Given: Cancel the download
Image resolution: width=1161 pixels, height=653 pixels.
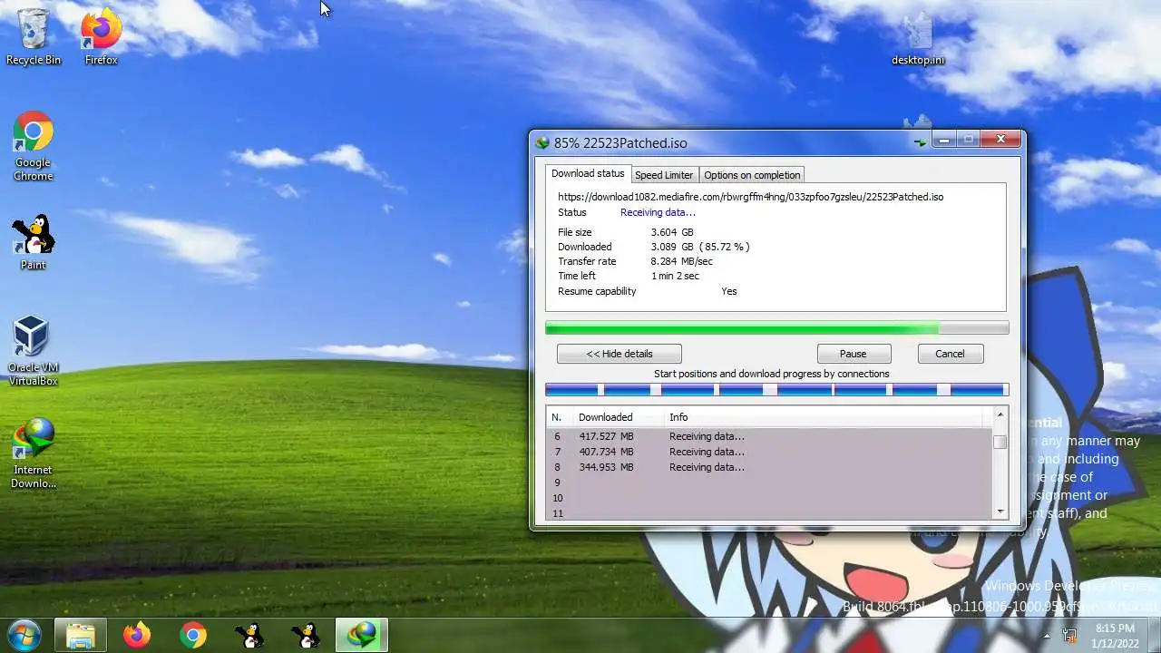Looking at the screenshot, I should pyautogui.click(x=950, y=354).
